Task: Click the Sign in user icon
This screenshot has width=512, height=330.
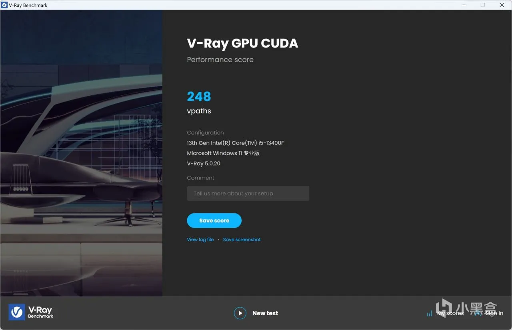Action: pos(478,313)
